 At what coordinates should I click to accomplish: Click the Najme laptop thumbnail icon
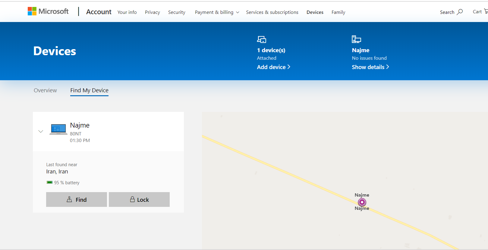pos(58,129)
